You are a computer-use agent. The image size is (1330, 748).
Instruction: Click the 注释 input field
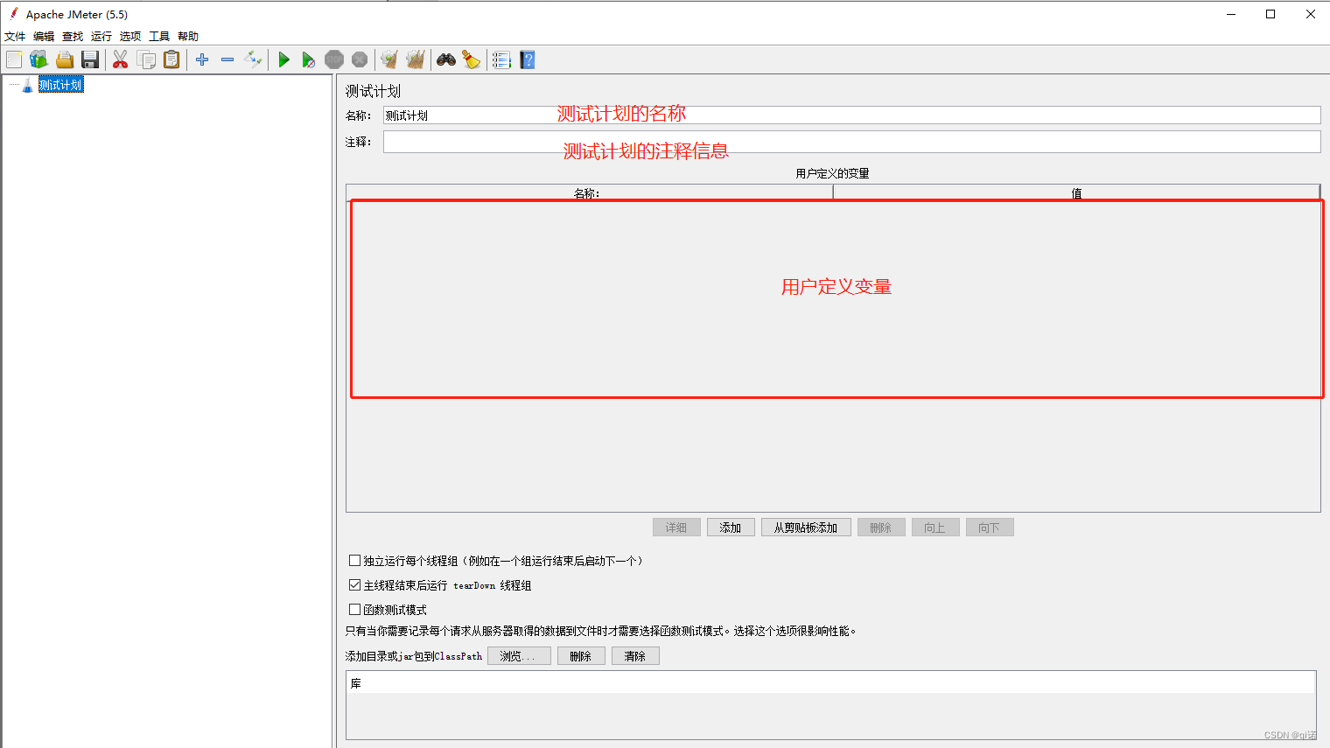pos(851,142)
